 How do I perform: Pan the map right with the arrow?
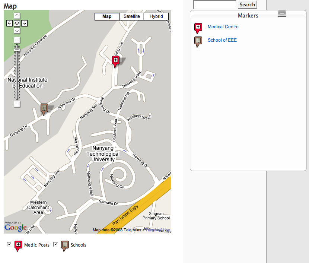tap(24, 23)
